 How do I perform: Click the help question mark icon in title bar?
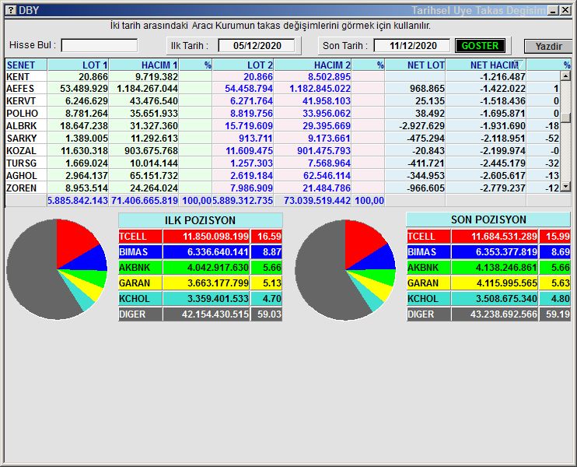coord(11,10)
